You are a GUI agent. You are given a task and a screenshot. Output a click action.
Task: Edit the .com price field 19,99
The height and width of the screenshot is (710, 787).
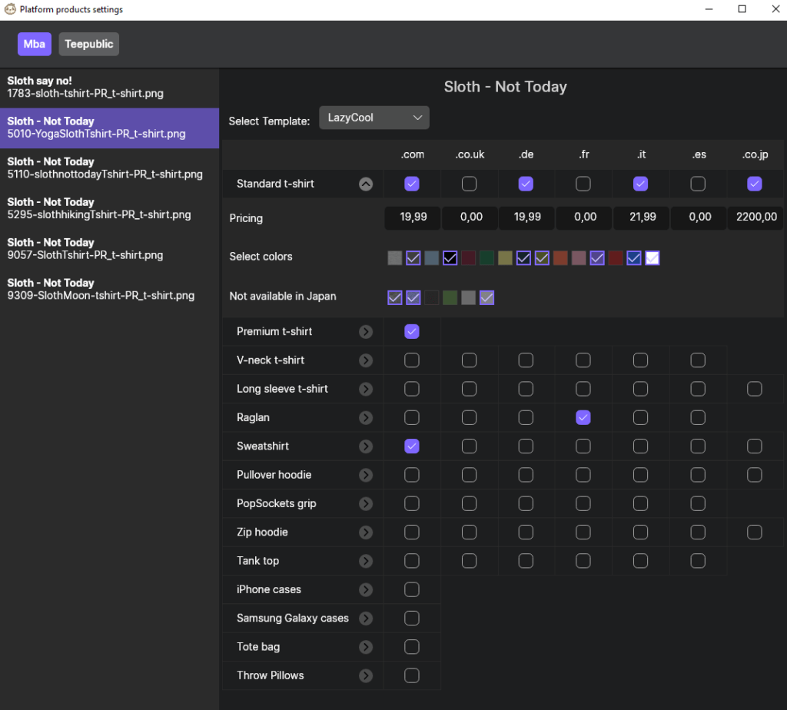[413, 217]
